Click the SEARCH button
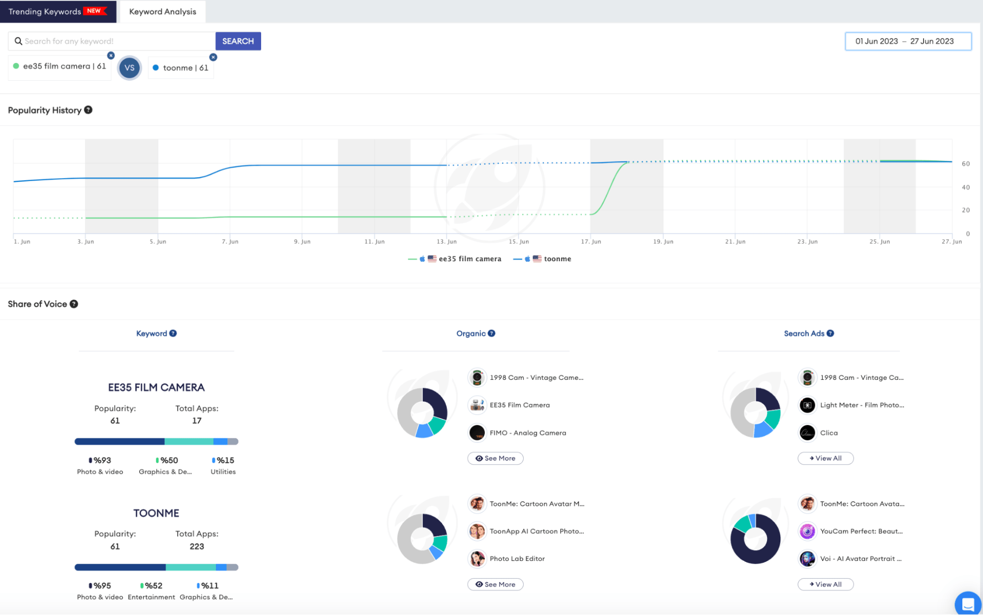This screenshot has width=983, height=615. [238, 41]
